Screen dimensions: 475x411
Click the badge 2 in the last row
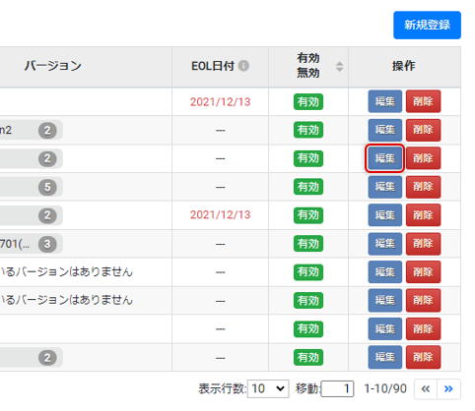coord(47,358)
